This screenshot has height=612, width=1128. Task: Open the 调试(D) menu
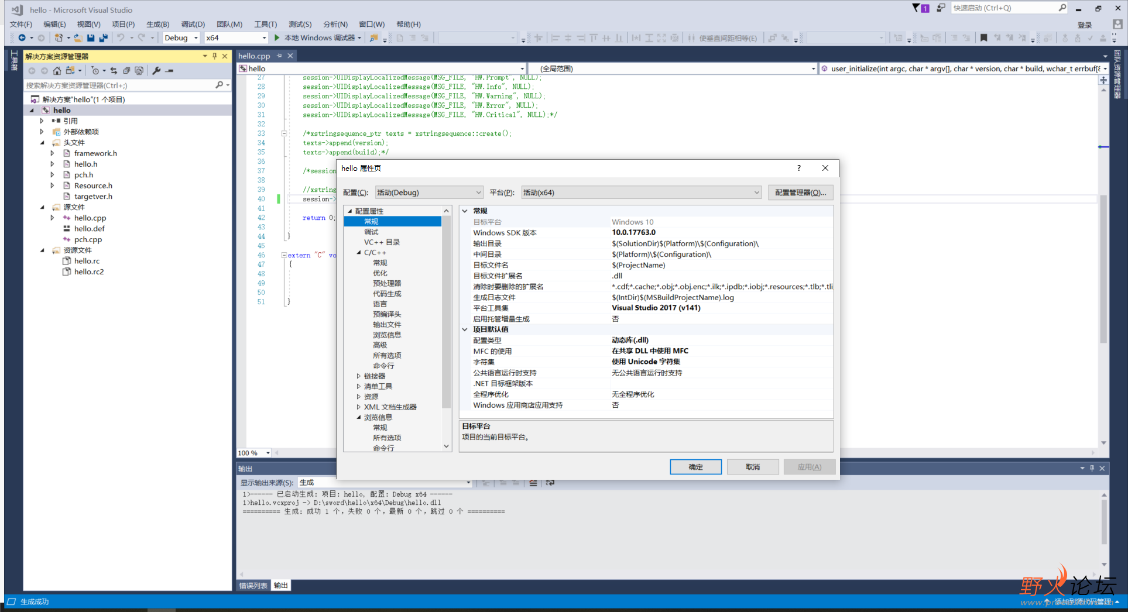coord(193,25)
